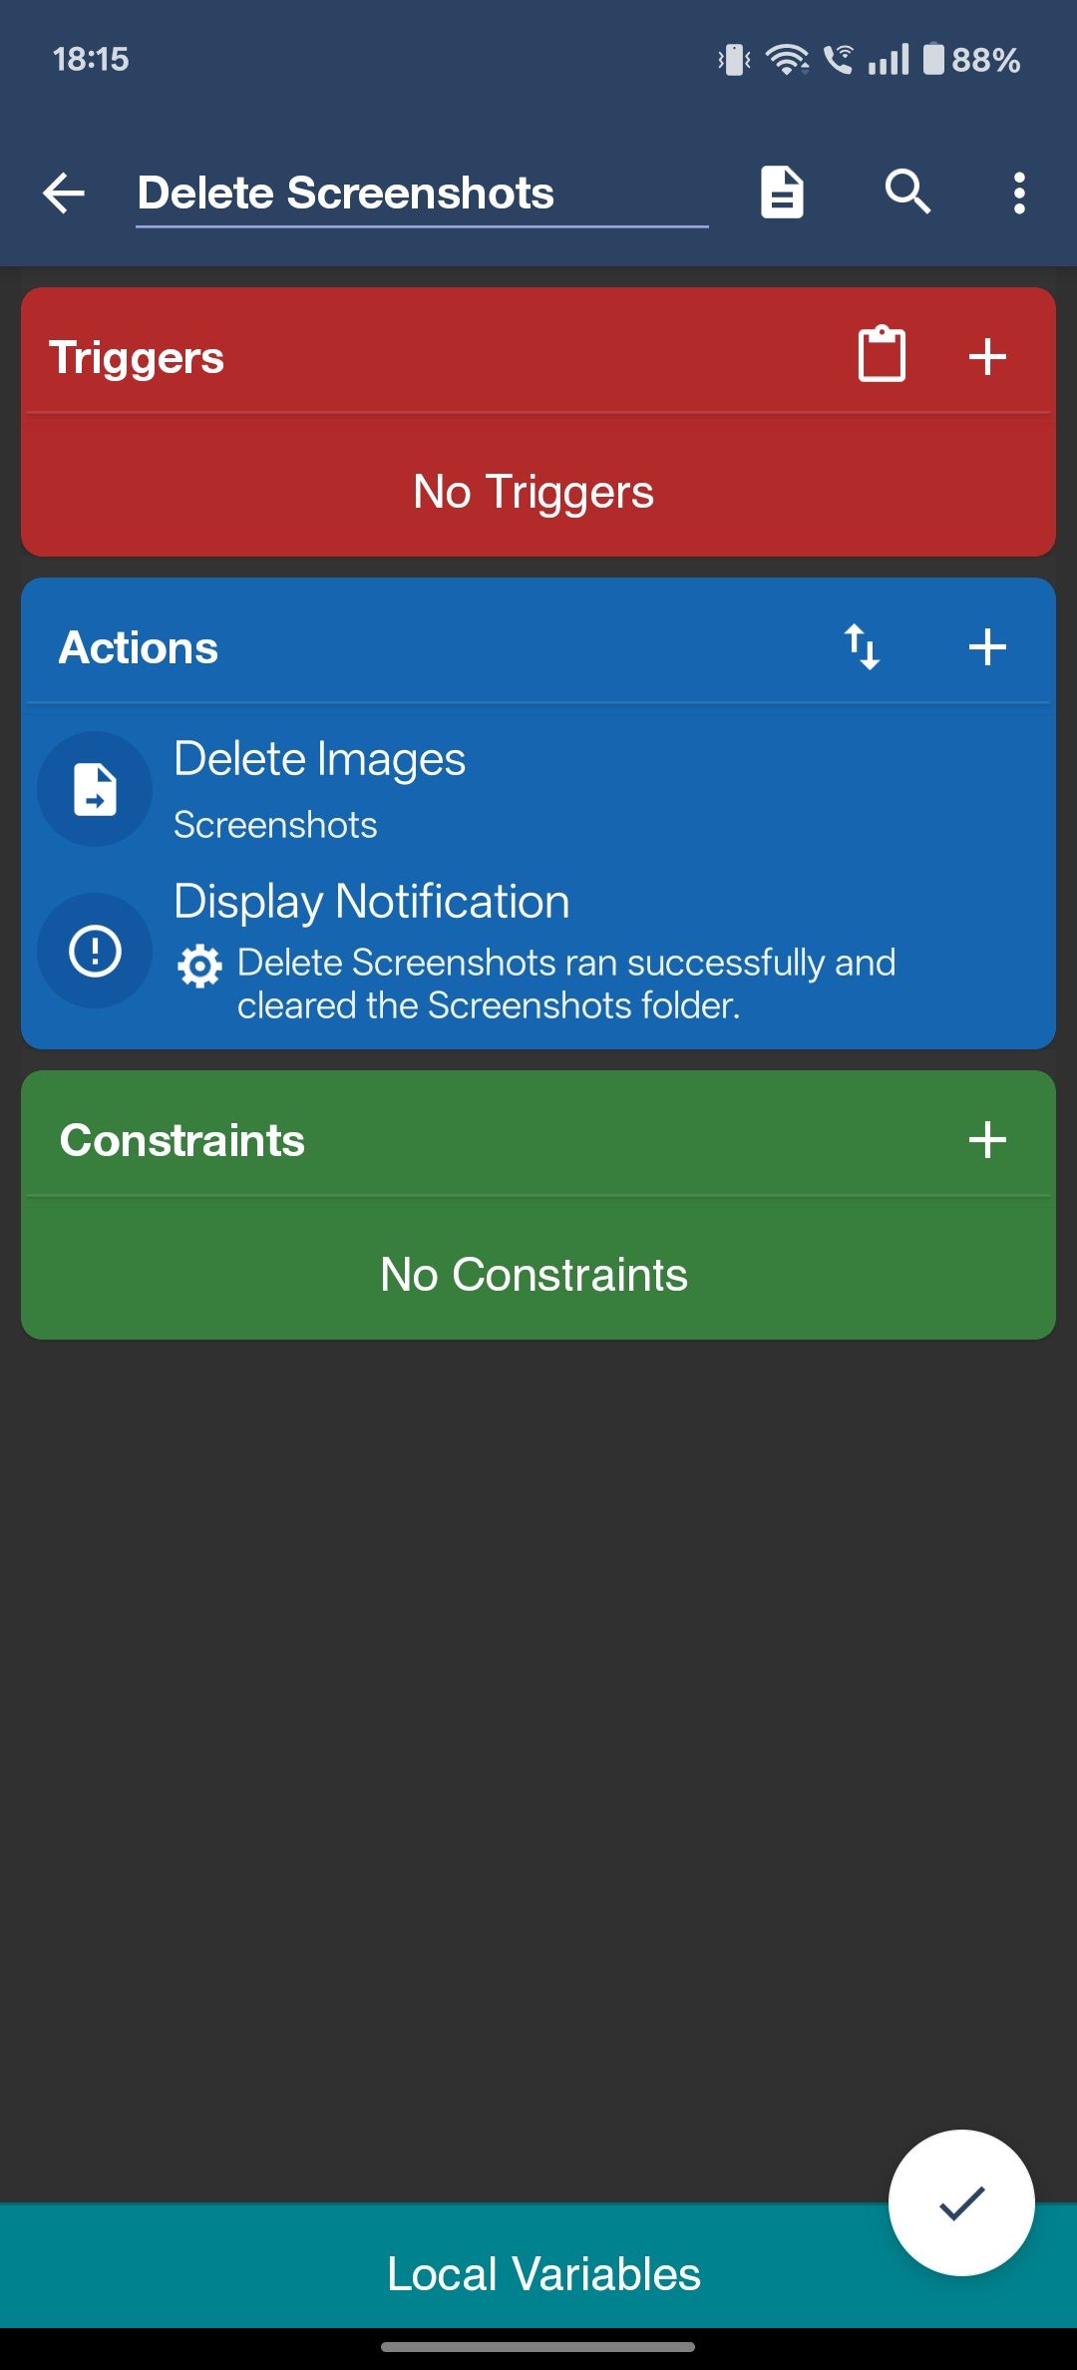Open the three-dot overflow menu
The height and width of the screenshot is (2370, 1077).
click(x=1019, y=193)
